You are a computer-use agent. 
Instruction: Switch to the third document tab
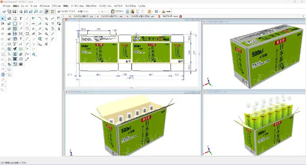coord(141,16)
